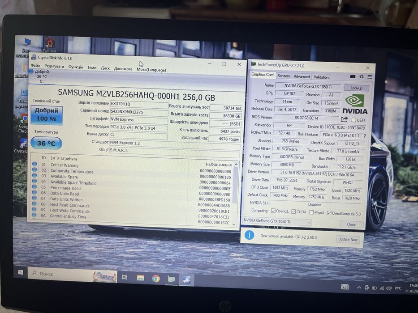Click the GPU-Z refresh icon
This screenshot has height=313, width=418.
click(x=361, y=76)
